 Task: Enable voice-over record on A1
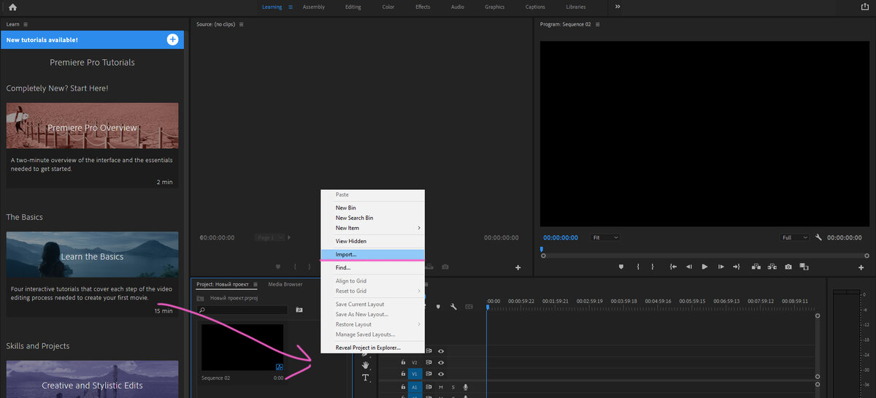[465, 387]
